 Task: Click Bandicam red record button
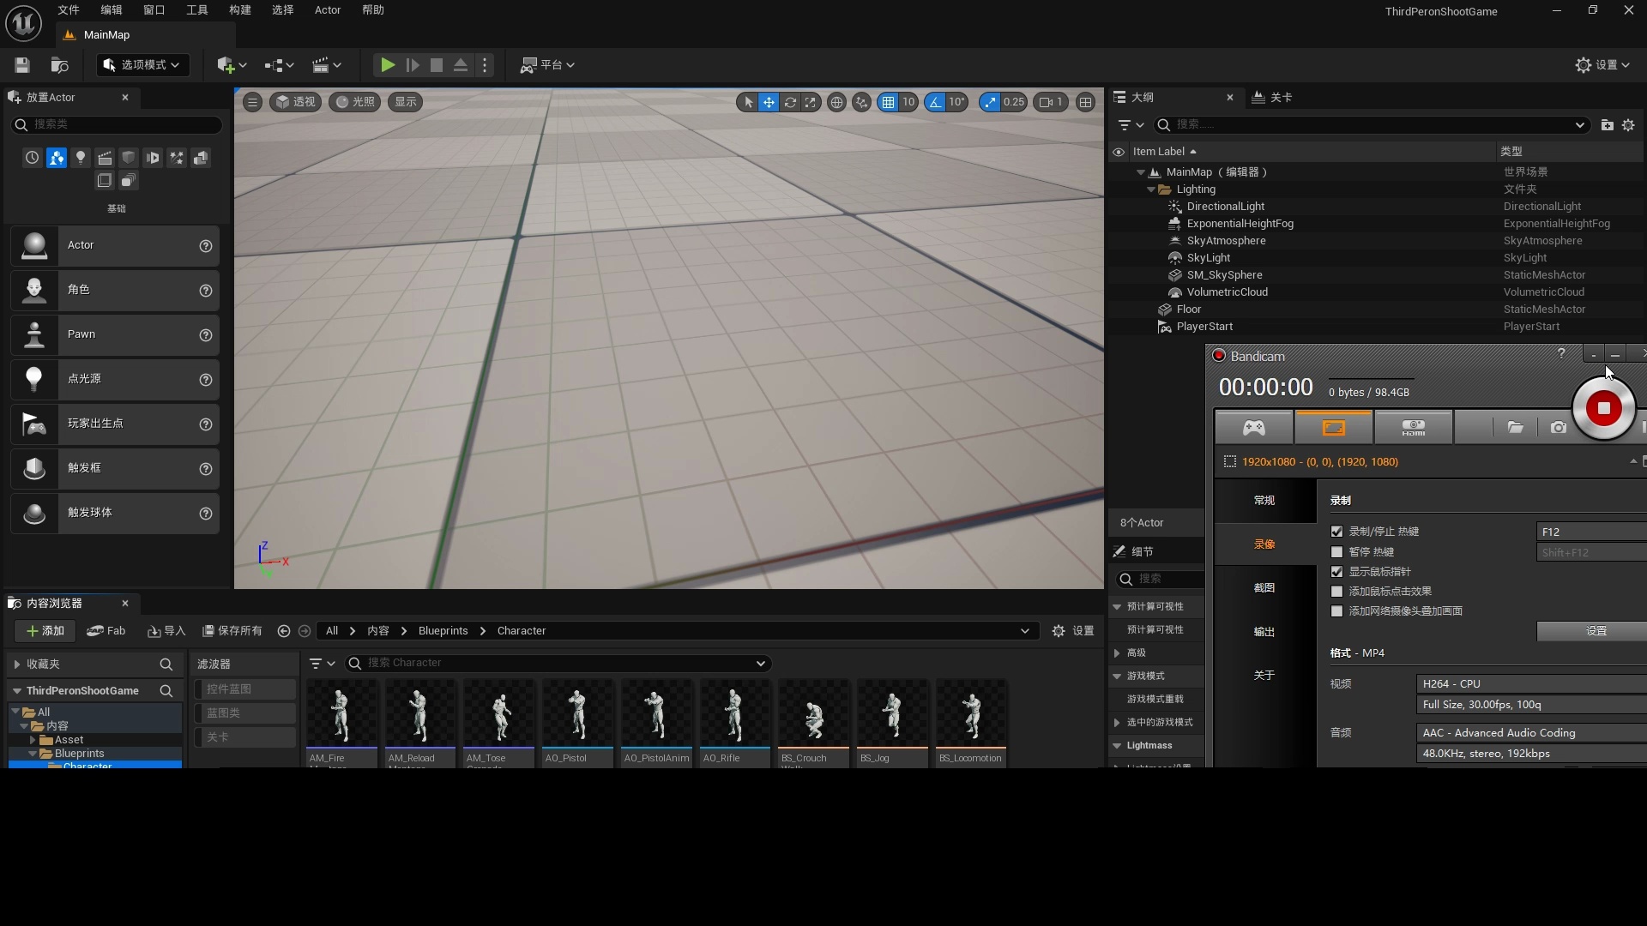(1602, 409)
